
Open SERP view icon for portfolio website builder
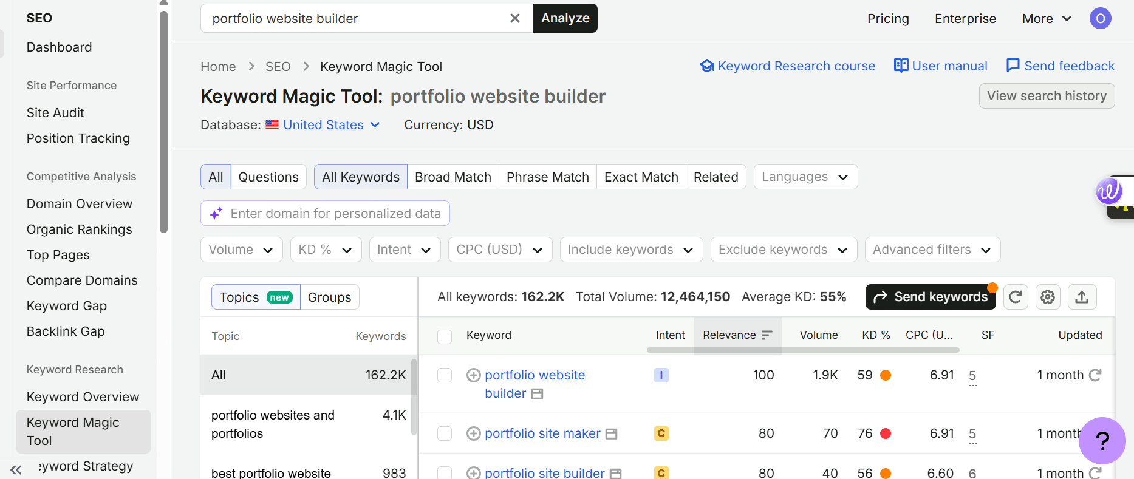point(537,394)
